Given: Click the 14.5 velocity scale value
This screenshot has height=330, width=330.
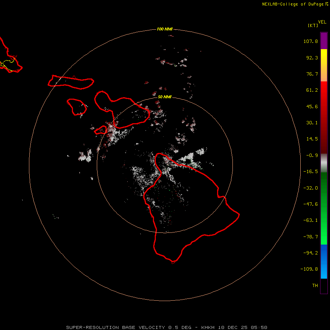Looking at the screenshot, I should click(x=312, y=139).
